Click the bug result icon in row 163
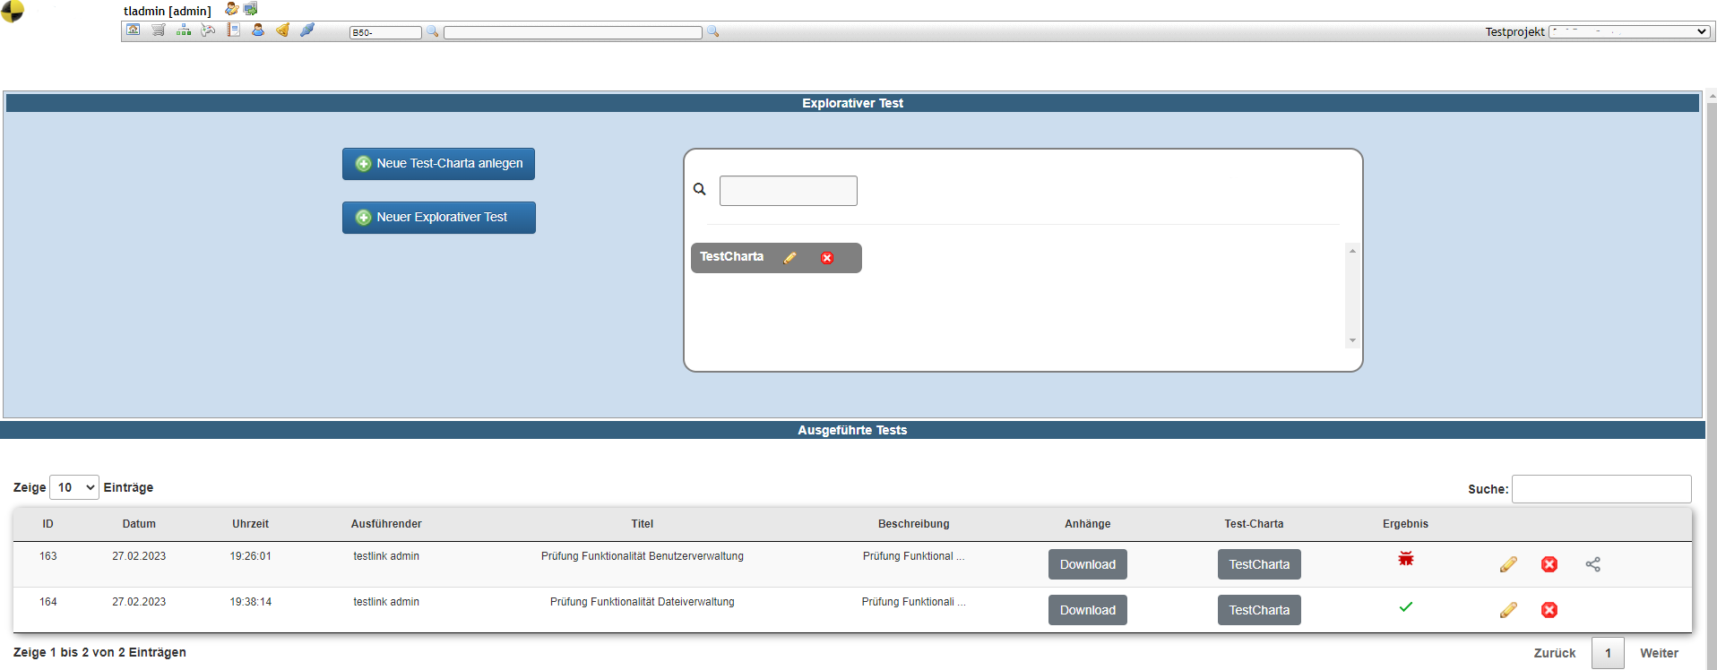 [1406, 559]
